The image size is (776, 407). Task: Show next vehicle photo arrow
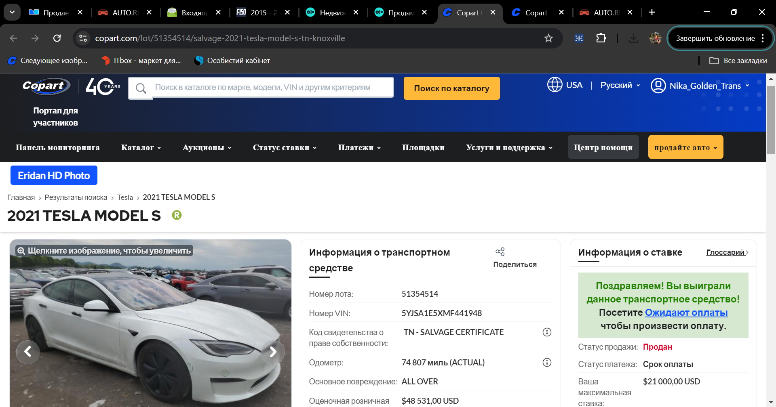[x=273, y=352]
